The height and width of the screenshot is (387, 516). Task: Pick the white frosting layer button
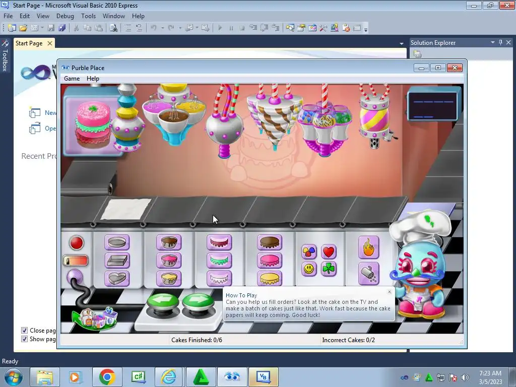pyautogui.click(x=219, y=278)
